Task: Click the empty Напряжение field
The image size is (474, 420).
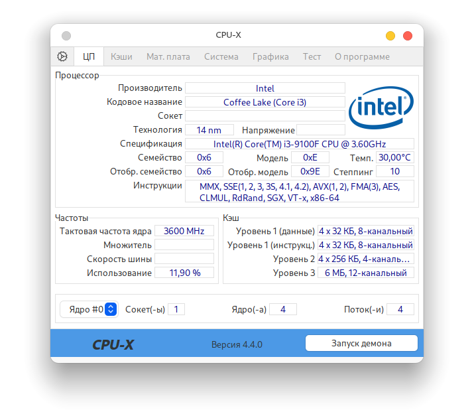Action: [x=321, y=130]
